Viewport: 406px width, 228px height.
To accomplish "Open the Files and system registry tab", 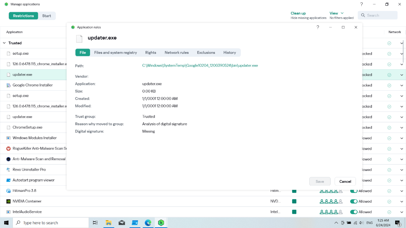I will click(x=115, y=52).
